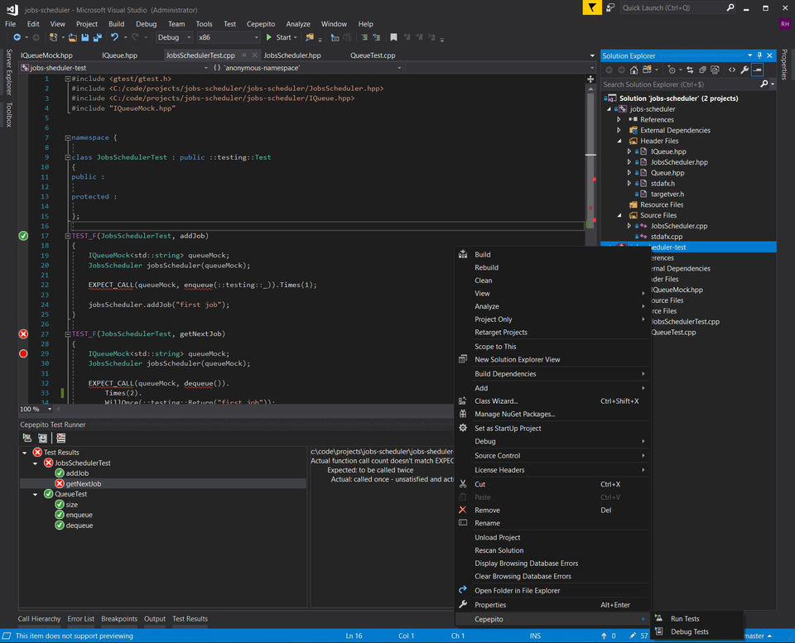Toggle the Preview Selected Items button
This screenshot has height=643, width=795.
pyautogui.click(x=758, y=70)
